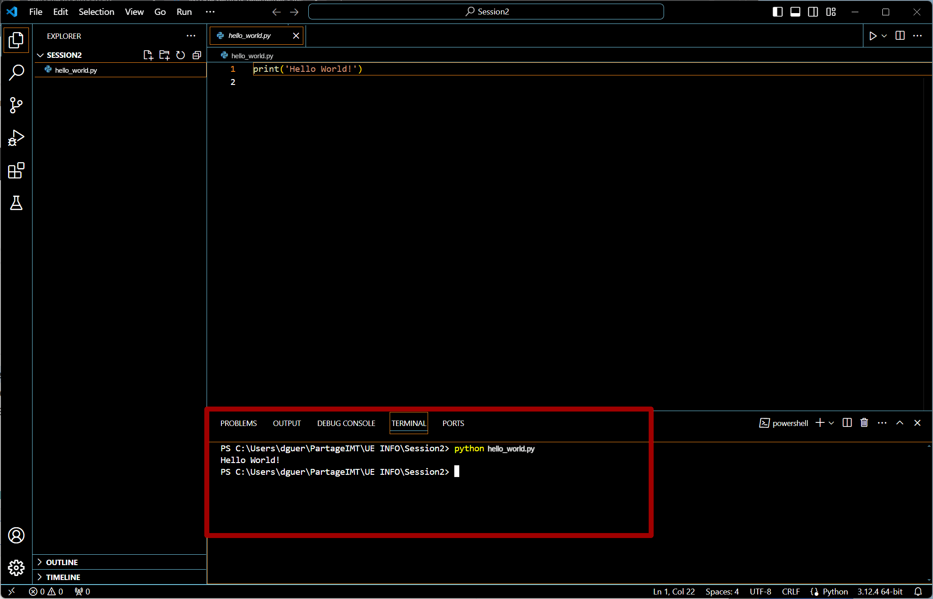
Task: Click the Python 3.12.4 interpreter selector
Action: click(880, 591)
